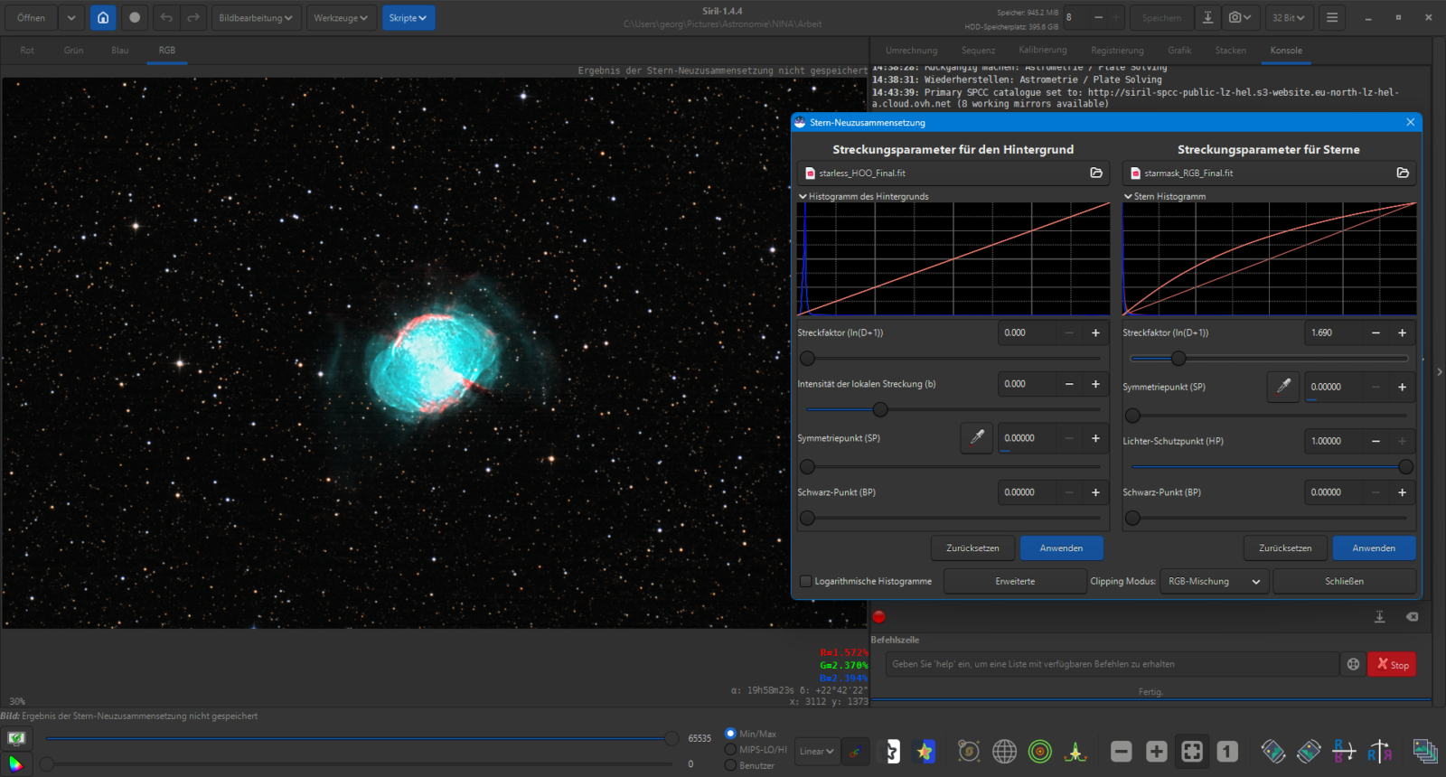Browse for the starmask file
1446x777 pixels.
pyautogui.click(x=1403, y=173)
